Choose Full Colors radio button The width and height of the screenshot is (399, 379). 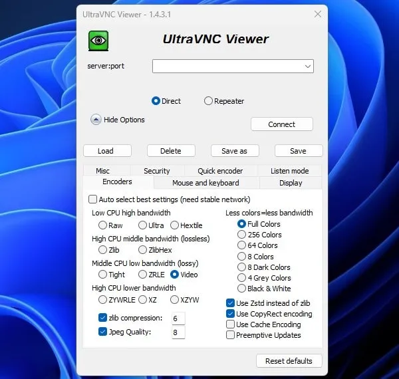(x=241, y=224)
